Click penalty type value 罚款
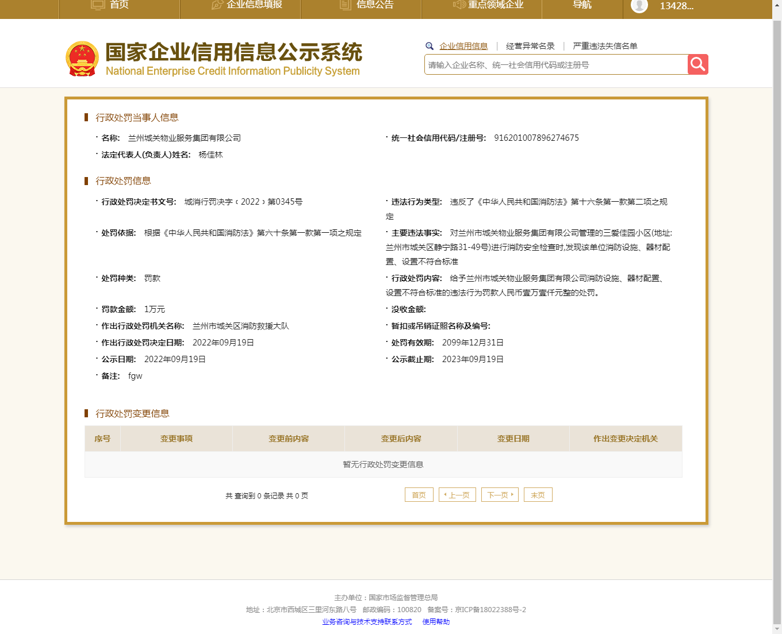 click(152, 278)
